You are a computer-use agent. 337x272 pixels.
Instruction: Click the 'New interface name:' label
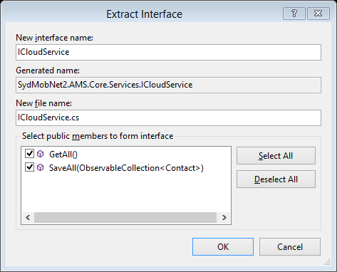point(54,38)
